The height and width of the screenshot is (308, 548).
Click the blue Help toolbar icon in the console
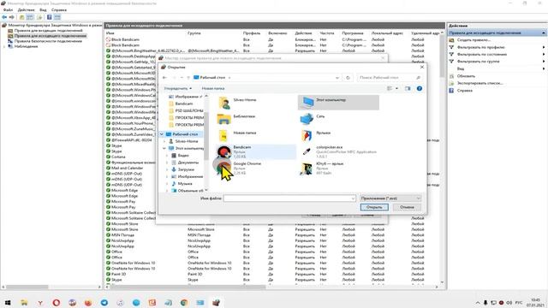point(50,17)
